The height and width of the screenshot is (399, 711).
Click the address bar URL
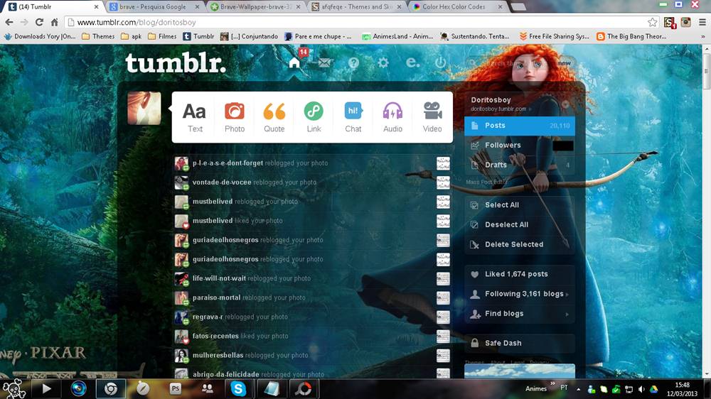click(137, 22)
